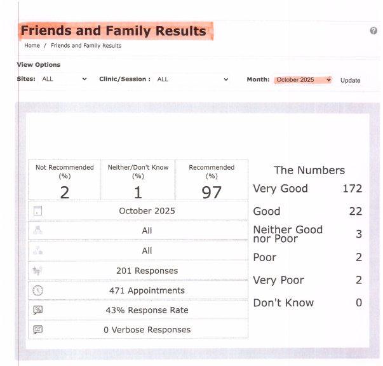Viewport: 383px width, 366px height.
Task: Select the Recommended (%) tile
Action: 212,180
